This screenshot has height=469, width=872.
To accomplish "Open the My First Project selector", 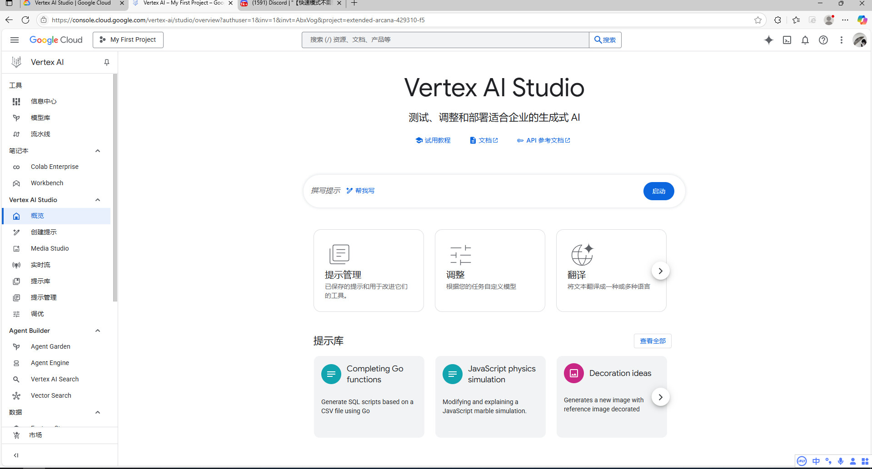I will coord(128,40).
